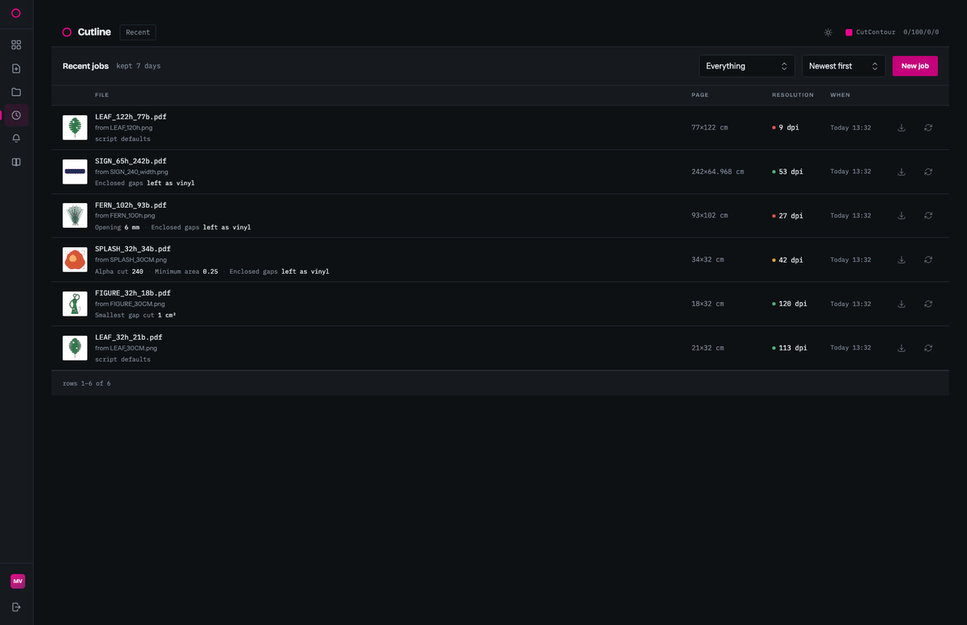967x625 pixels.
Task: Click the 0/100/0/0 CMYK value
Action: click(x=921, y=32)
